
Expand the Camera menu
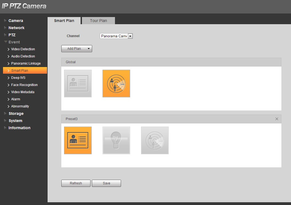click(16, 21)
